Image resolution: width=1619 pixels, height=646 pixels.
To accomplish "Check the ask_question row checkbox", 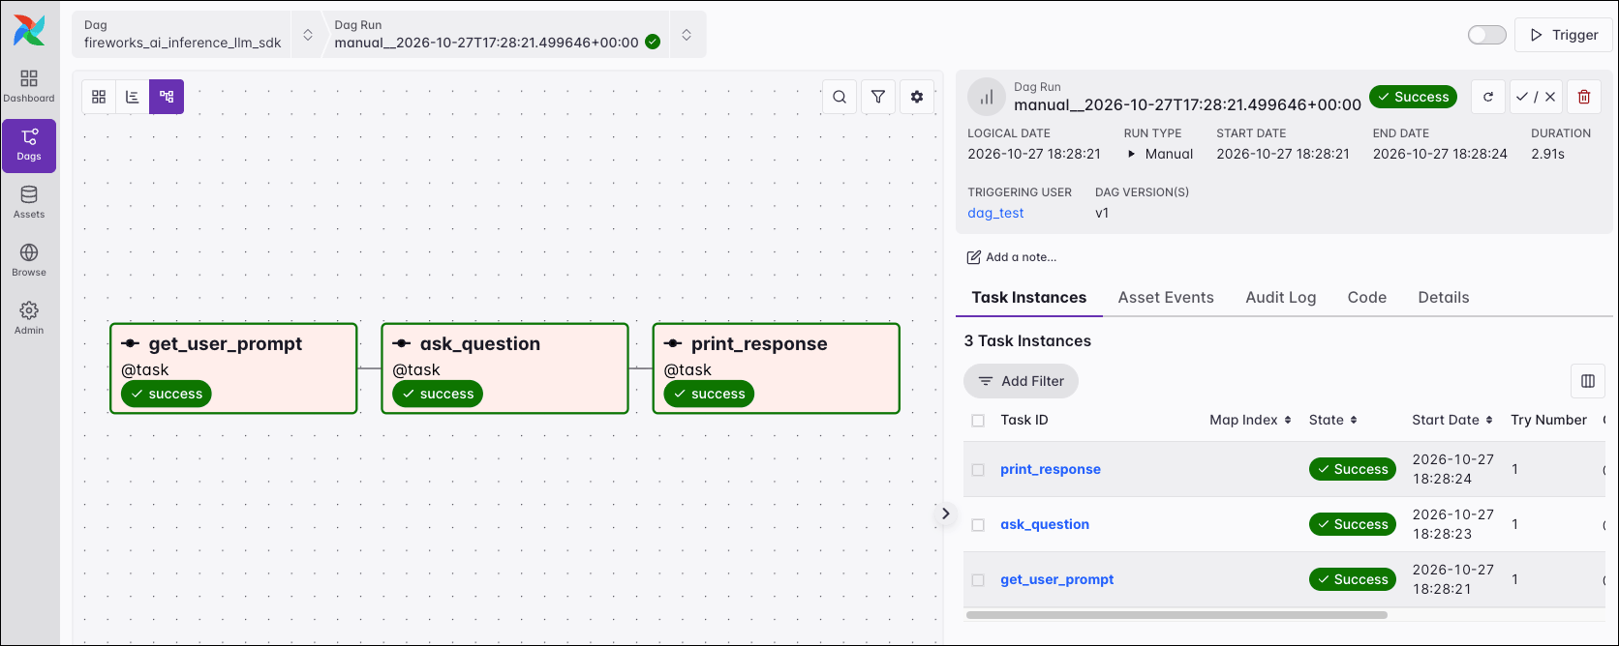I will coord(978,525).
